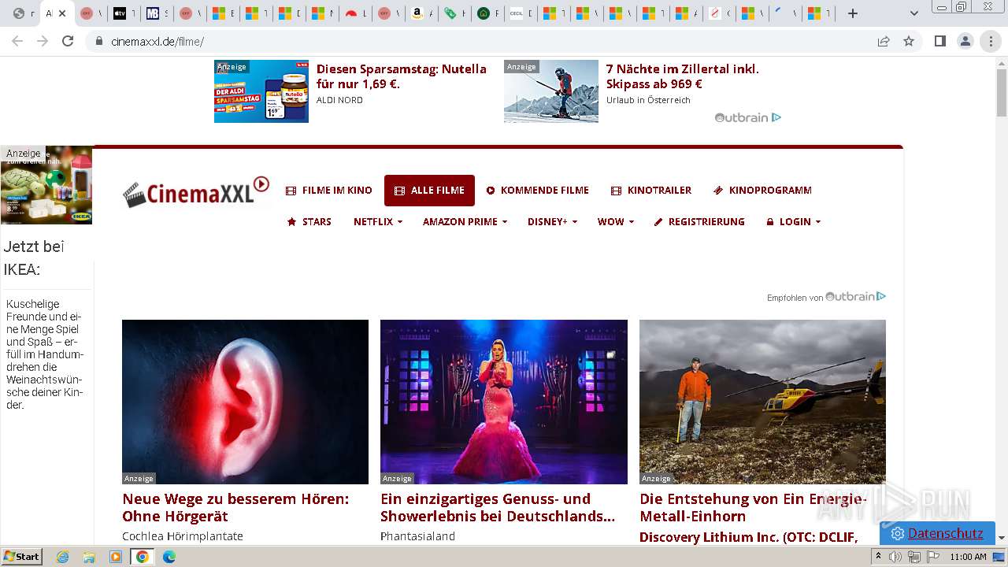This screenshot has height=567, width=1008.
Task: Expand the Amazon Prime dropdown
Action: point(465,222)
